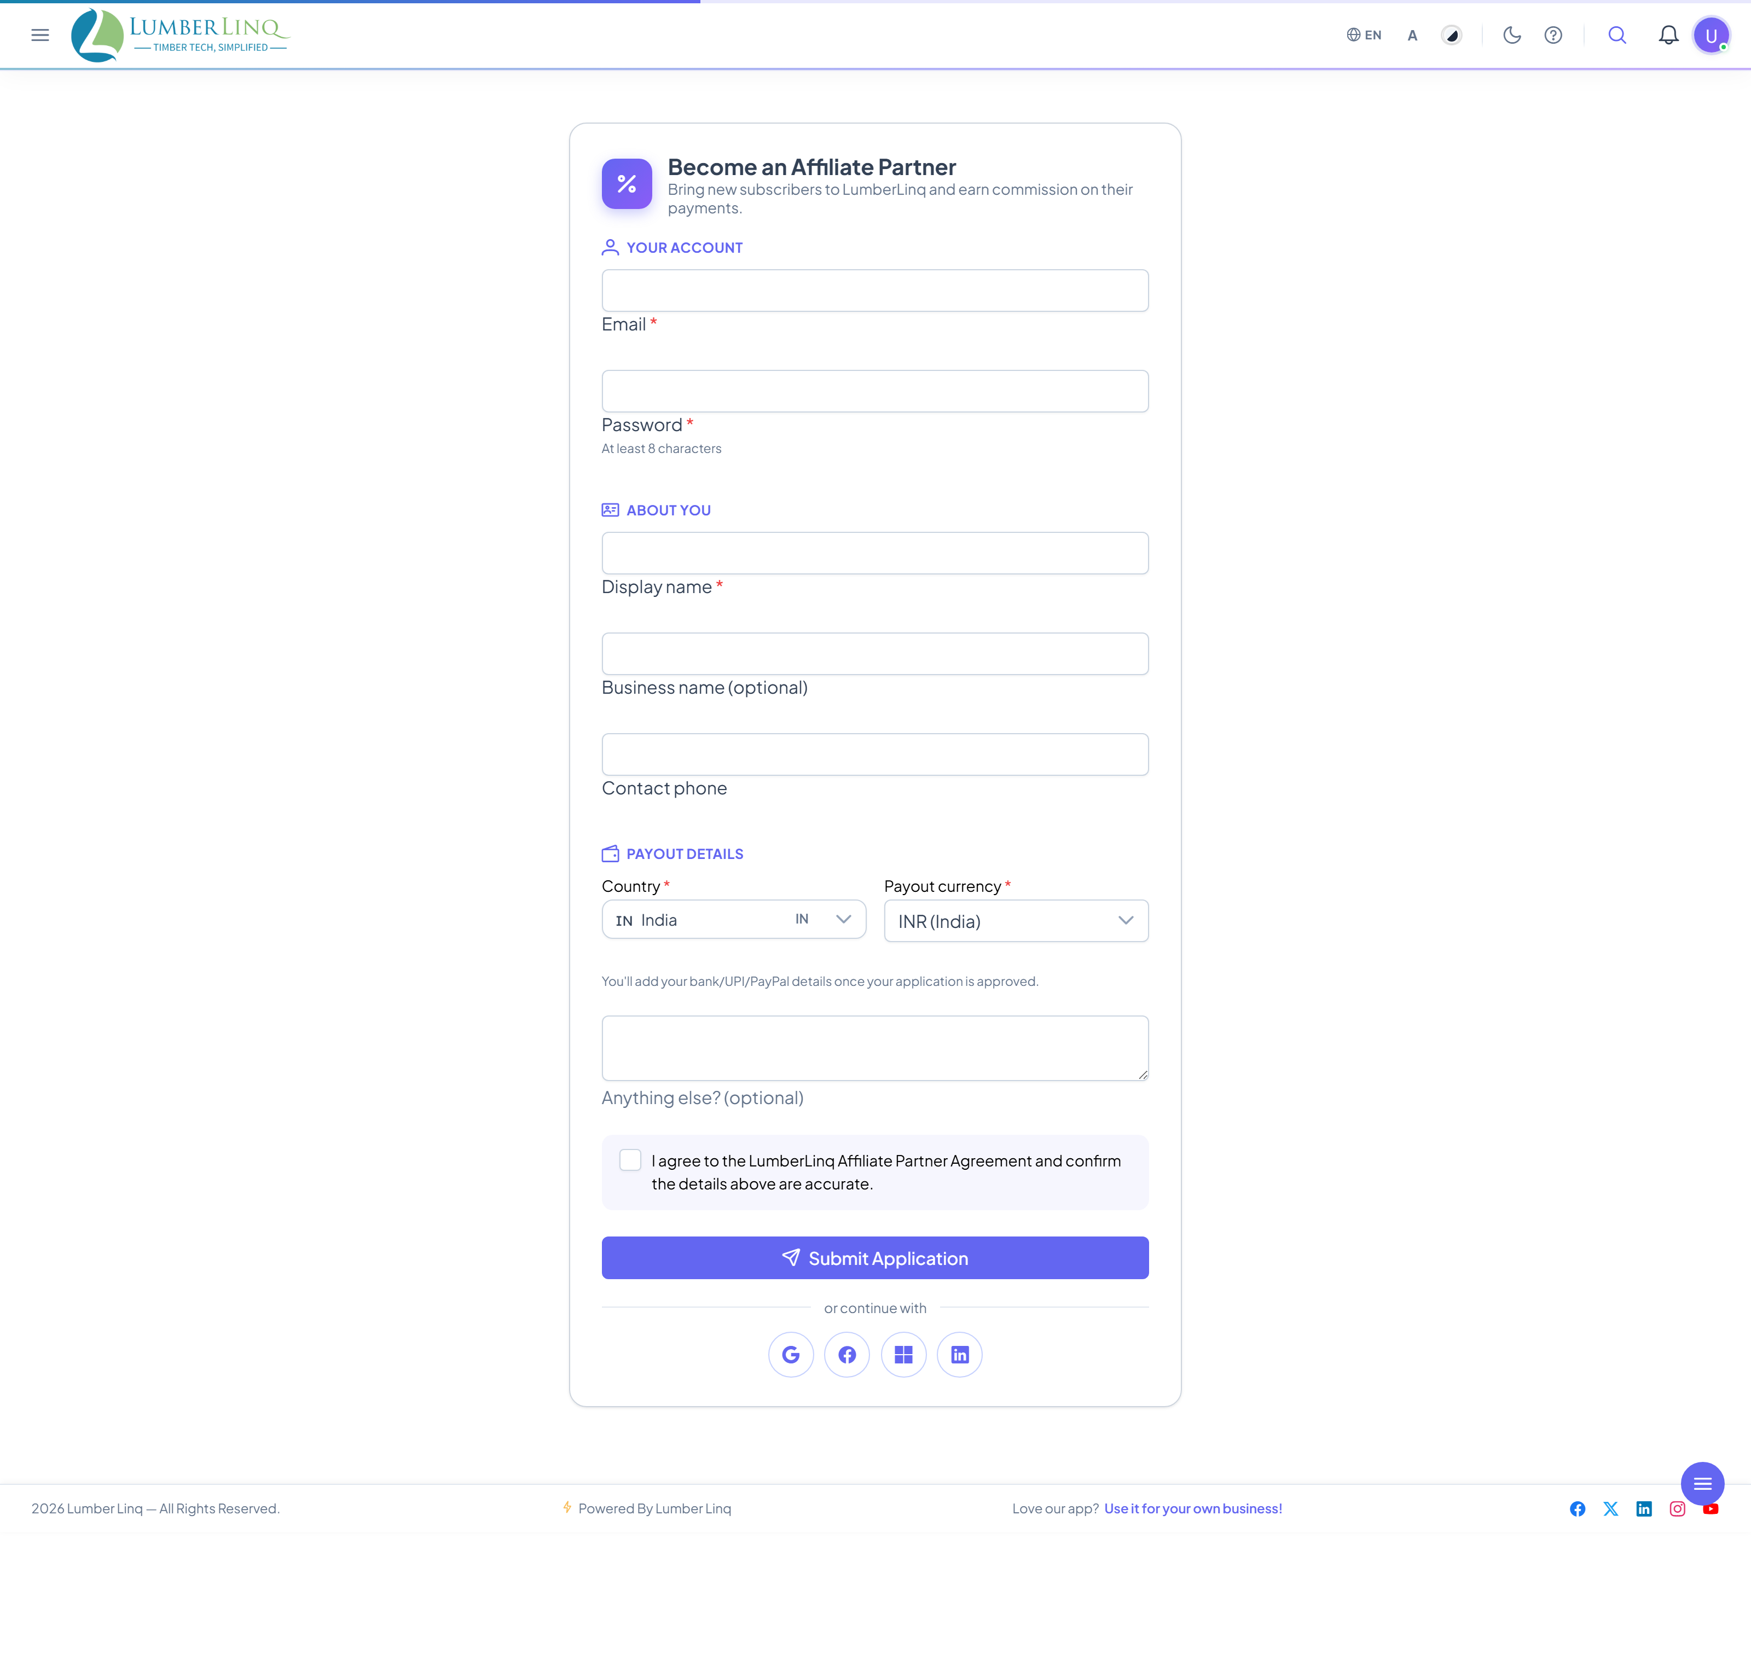
Task: Click the floating purple menu button
Action: coord(1702,1484)
